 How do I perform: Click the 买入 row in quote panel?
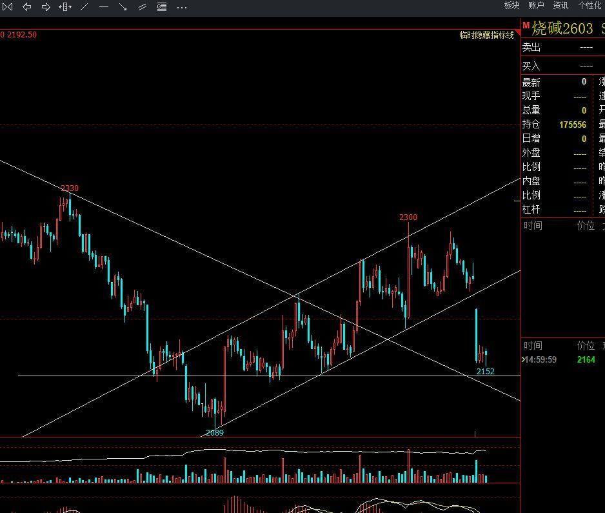pos(563,66)
